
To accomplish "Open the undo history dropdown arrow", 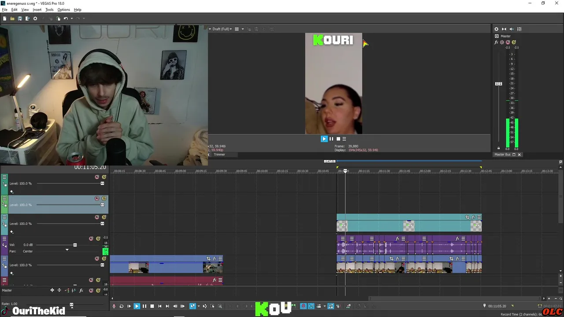I will point(71,18).
